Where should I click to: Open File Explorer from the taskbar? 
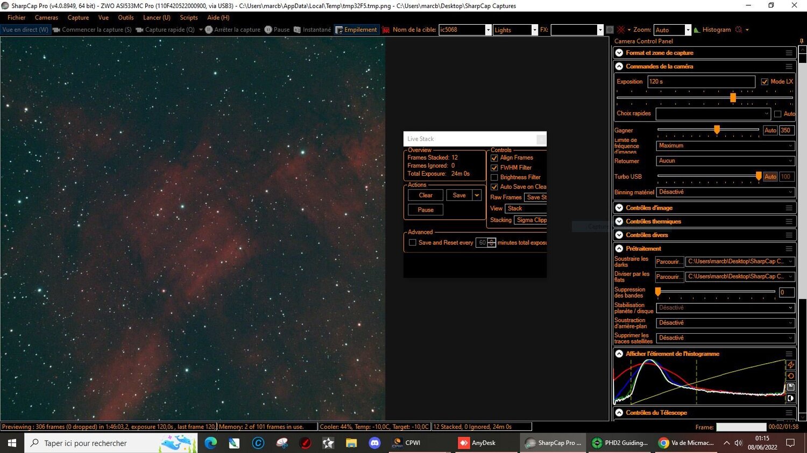click(351, 443)
